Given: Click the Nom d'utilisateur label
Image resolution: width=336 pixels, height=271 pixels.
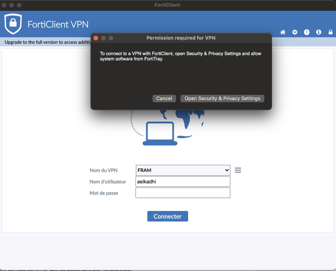Looking at the screenshot, I should coord(108,182).
